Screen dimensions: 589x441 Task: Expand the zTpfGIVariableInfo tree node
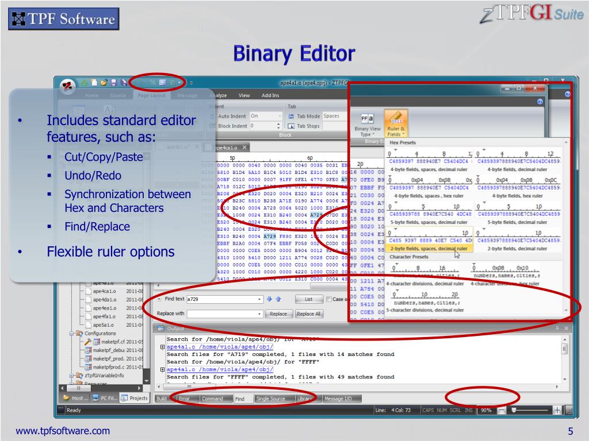pyautogui.click(x=72, y=376)
